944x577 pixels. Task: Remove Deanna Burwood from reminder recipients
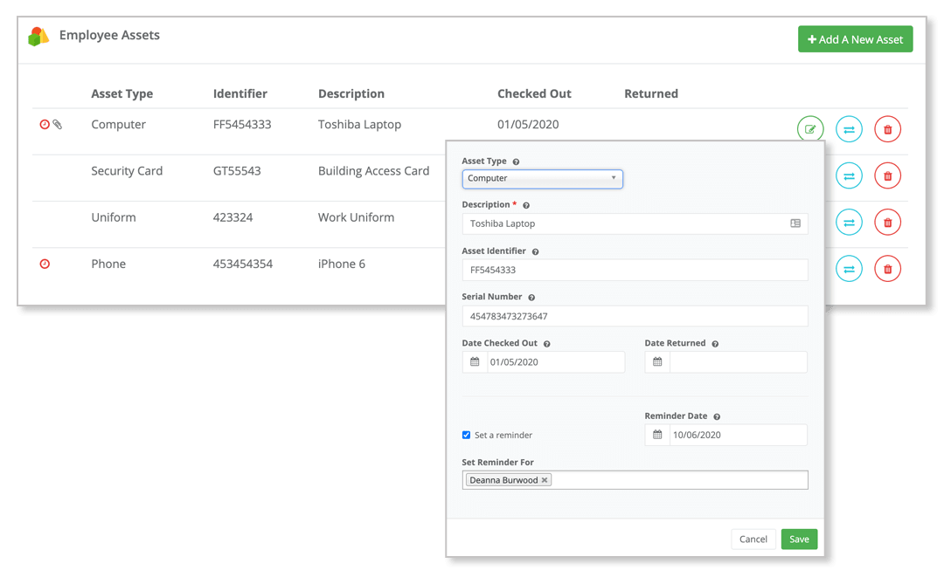pyautogui.click(x=545, y=480)
